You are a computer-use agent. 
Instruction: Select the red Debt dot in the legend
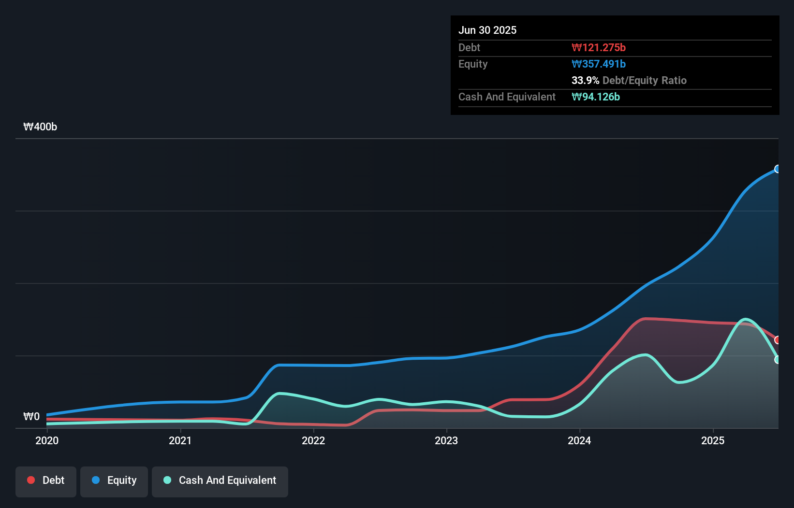(30, 480)
